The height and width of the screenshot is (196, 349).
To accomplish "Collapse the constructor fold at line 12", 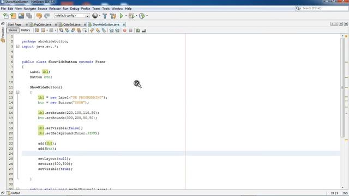I will pos(18,92).
